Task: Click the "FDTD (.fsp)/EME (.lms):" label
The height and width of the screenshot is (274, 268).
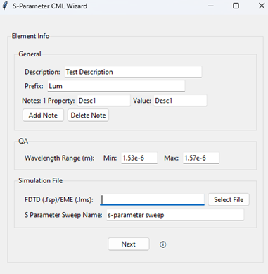Action: 59,200
